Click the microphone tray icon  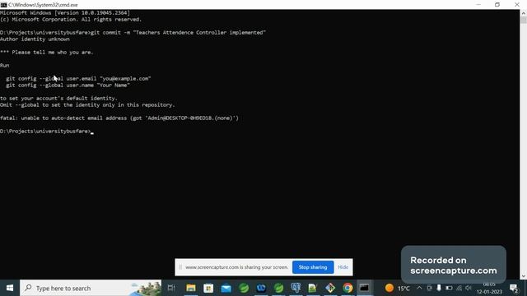(439, 288)
